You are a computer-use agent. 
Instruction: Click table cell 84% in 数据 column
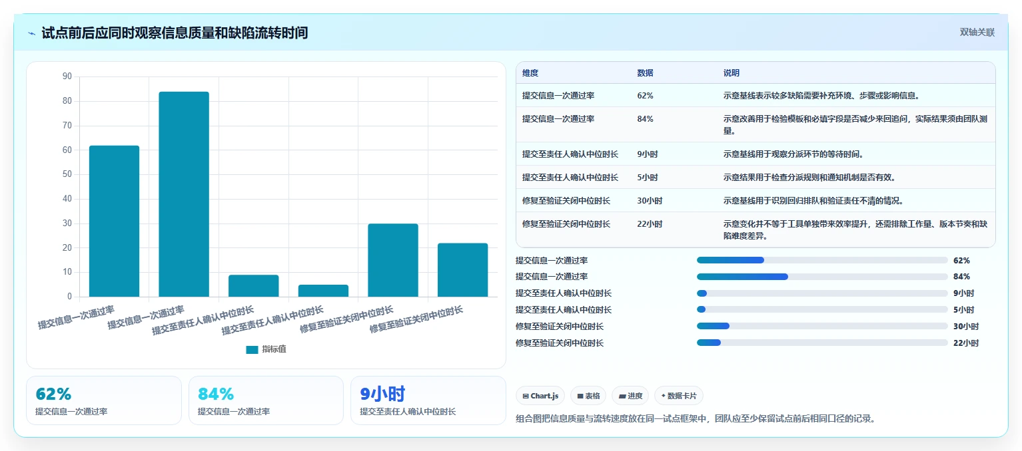coord(645,119)
